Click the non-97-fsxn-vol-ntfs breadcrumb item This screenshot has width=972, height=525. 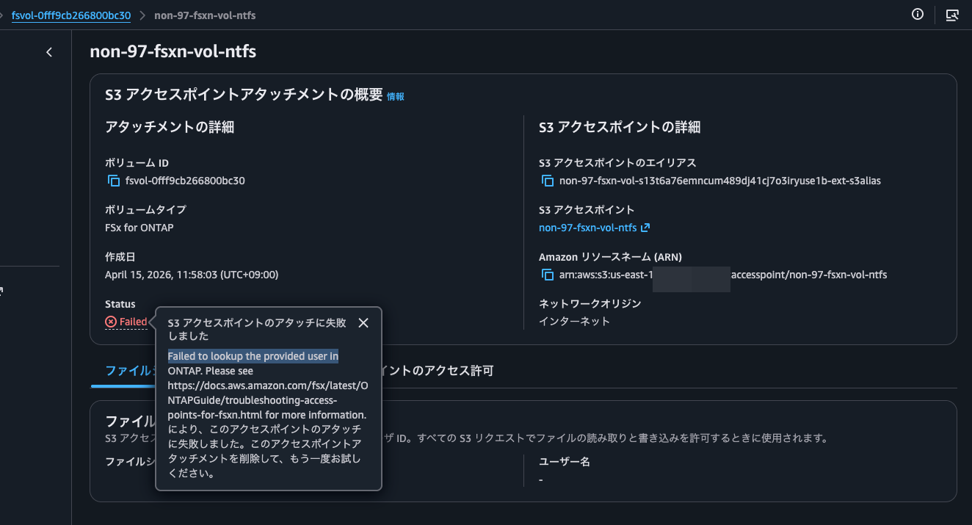pos(205,15)
